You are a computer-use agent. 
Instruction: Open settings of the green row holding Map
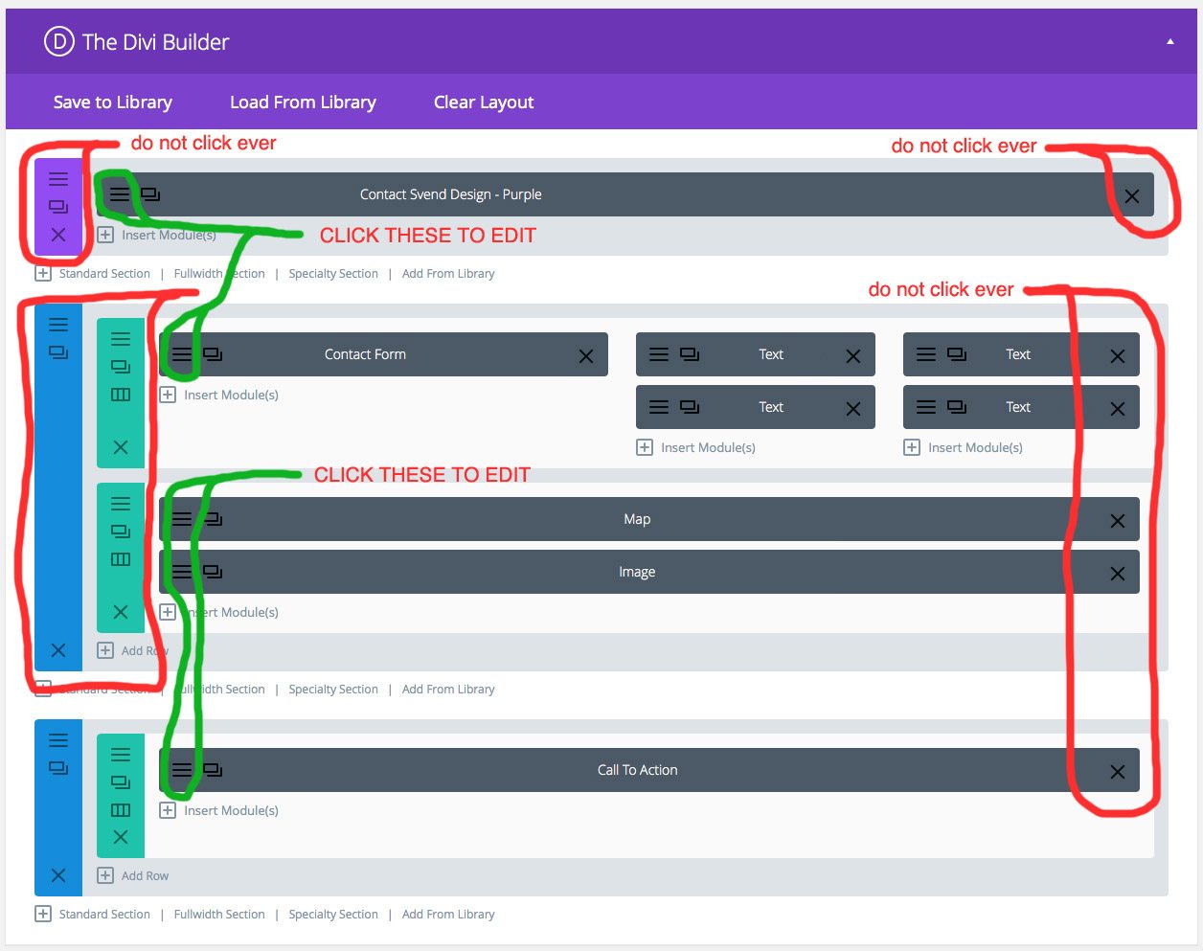pyautogui.click(x=121, y=504)
